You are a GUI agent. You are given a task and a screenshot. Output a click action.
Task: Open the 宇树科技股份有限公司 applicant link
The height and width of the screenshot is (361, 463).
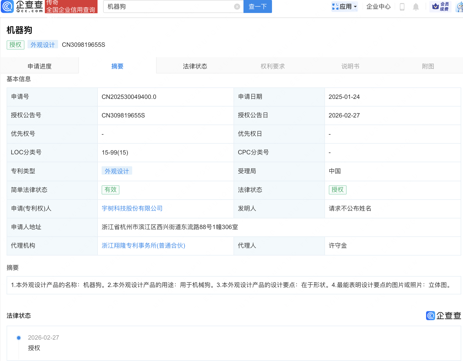[132, 208]
